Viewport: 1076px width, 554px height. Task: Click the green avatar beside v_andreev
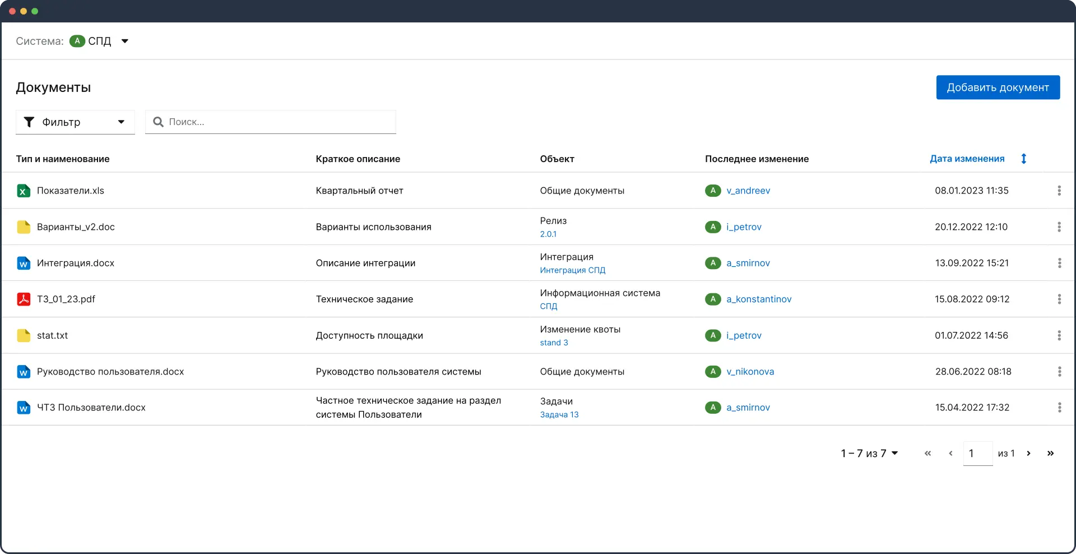pyautogui.click(x=712, y=191)
